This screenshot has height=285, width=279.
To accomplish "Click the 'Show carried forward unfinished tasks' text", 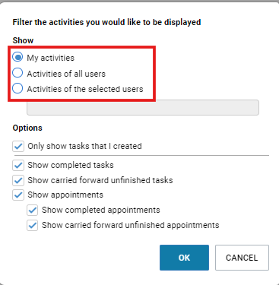I will pos(100,180).
